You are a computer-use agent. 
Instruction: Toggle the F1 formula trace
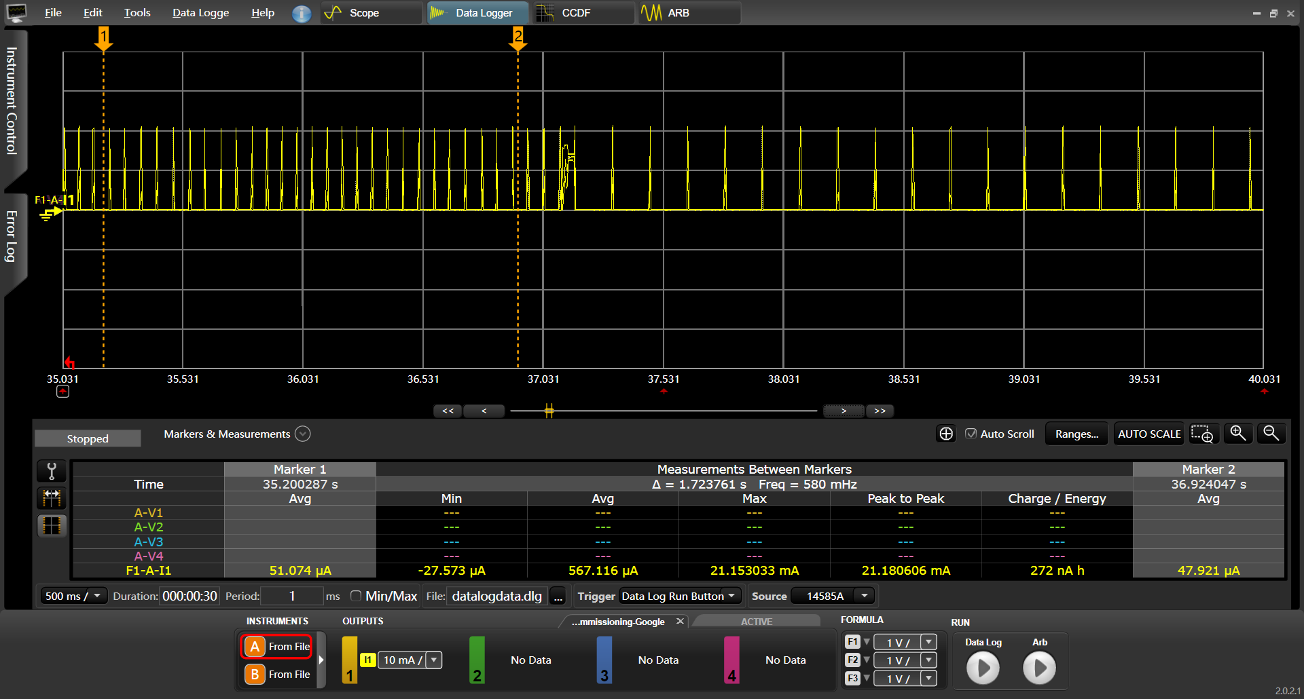pyautogui.click(x=853, y=642)
